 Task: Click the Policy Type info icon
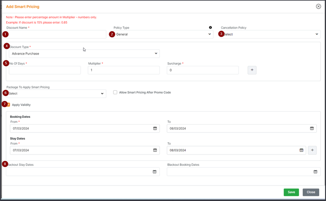pyautogui.click(x=210, y=28)
